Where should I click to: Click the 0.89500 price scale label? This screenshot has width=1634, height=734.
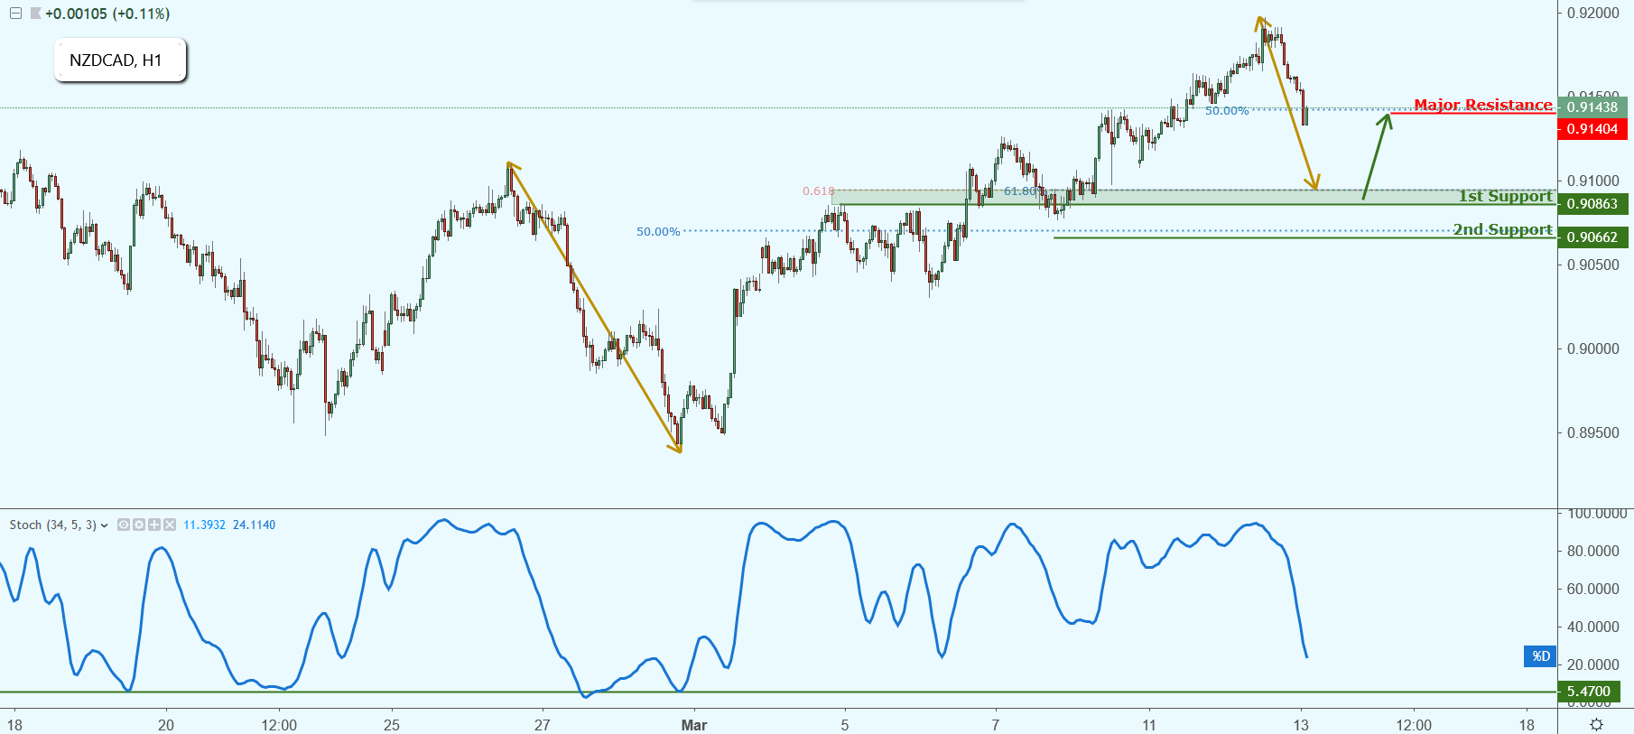pyautogui.click(x=1593, y=433)
